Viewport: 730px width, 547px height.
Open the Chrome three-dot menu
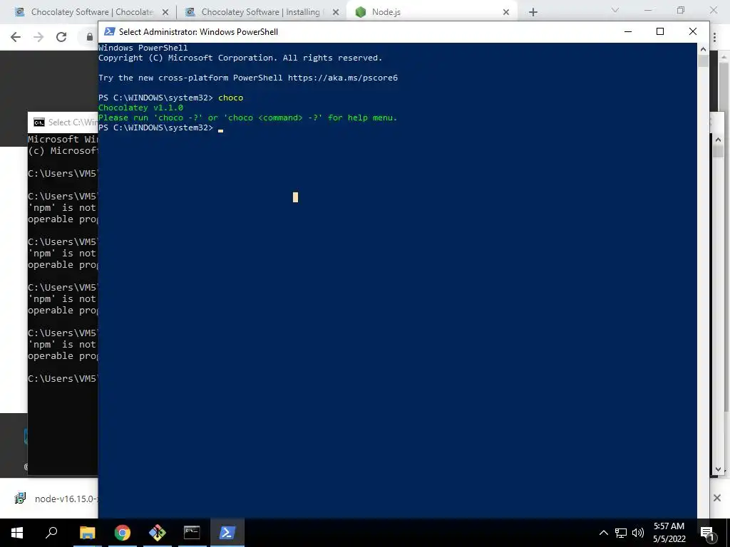coord(714,37)
